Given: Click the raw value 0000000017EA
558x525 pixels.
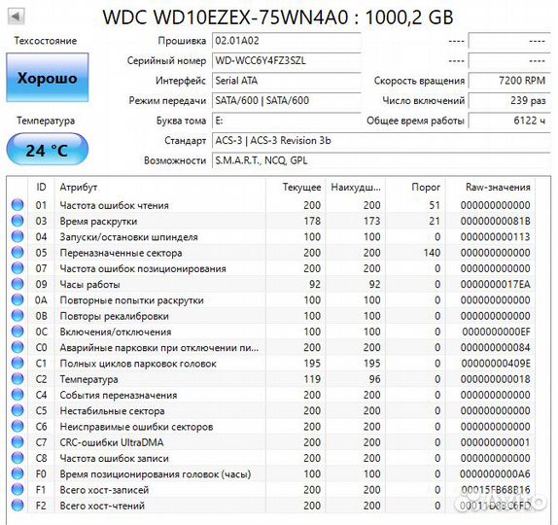Looking at the screenshot, I should (x=496, y=284).
